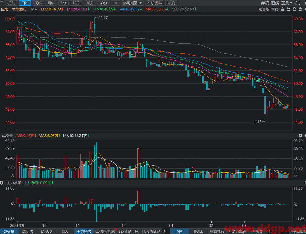Click the fullscreen expand icon
306x234 pixels.
(x=298, y=3)
